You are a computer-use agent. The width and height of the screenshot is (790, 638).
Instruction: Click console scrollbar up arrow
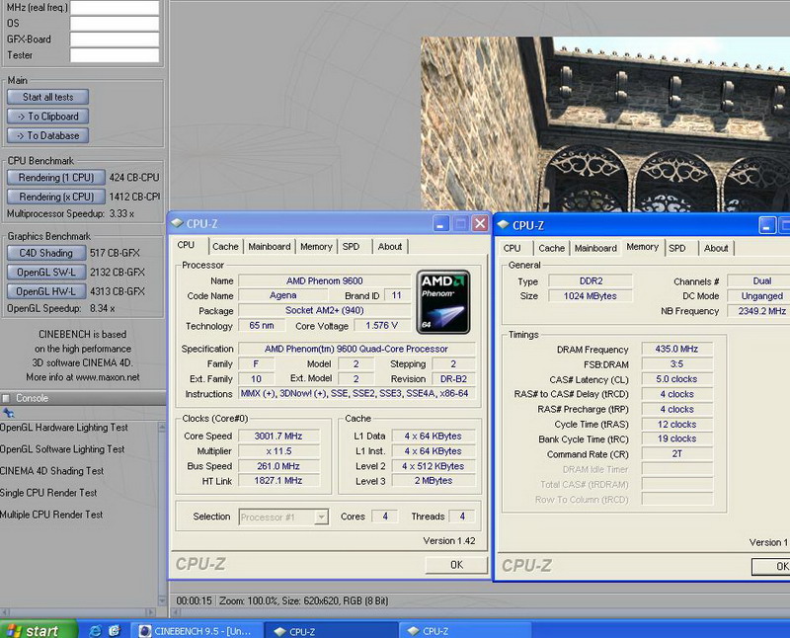tap(162, 428)
